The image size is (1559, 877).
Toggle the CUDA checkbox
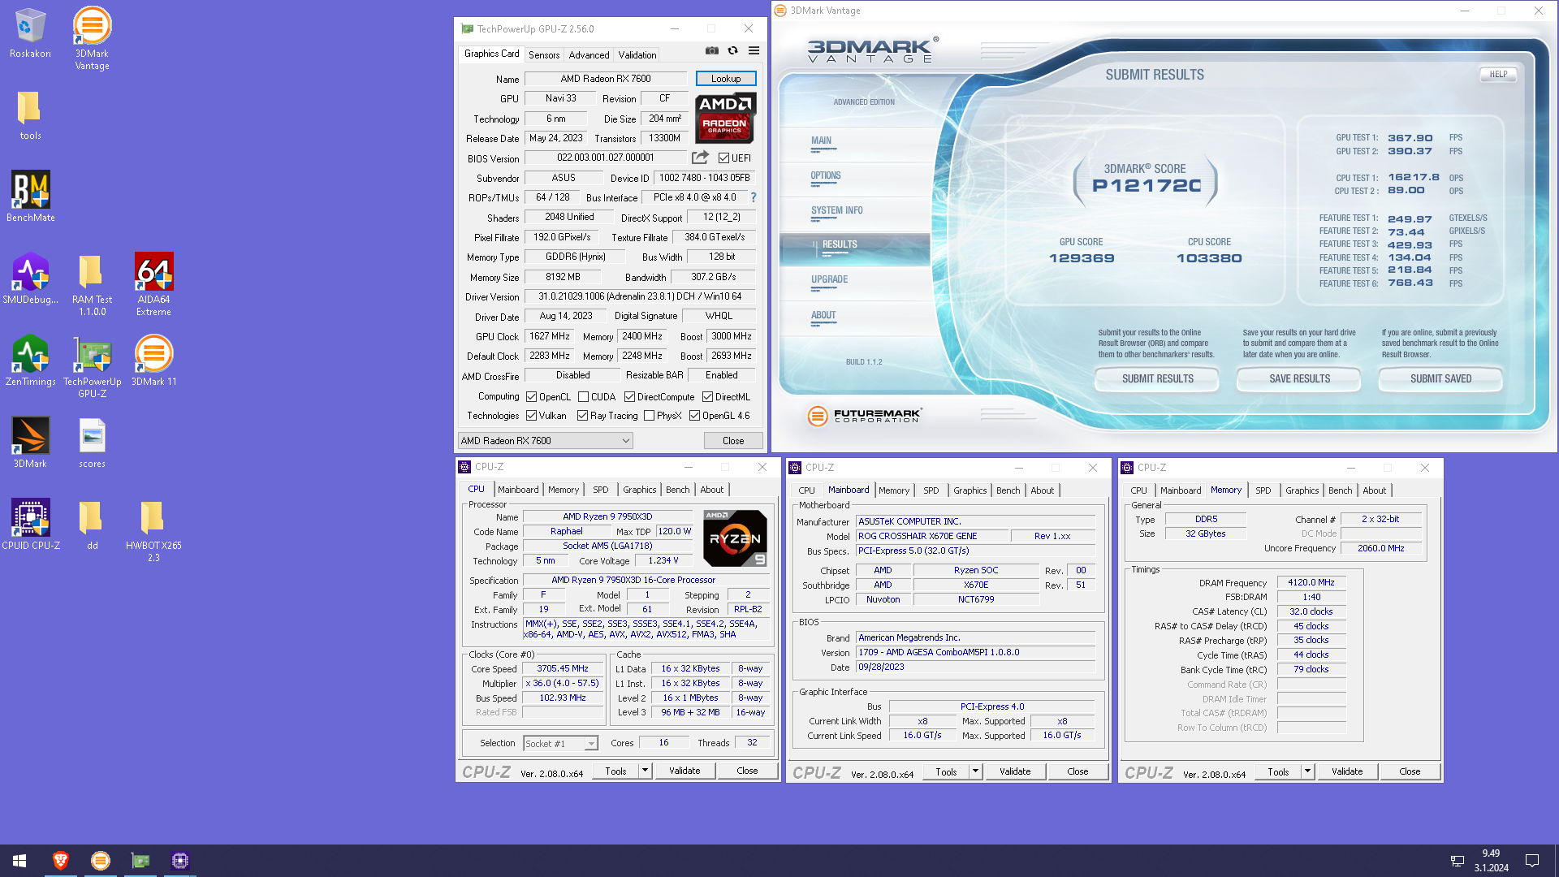tap(583, 397)
